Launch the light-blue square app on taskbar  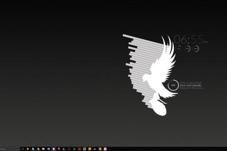coord(33,149)
